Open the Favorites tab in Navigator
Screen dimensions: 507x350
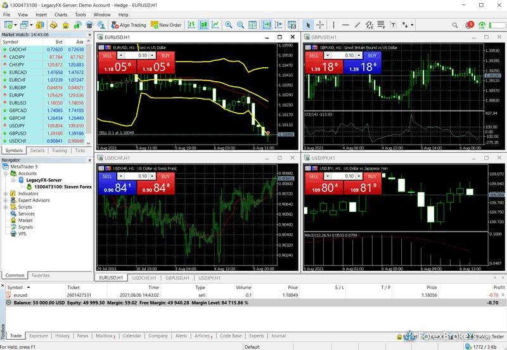(x=41, y=275)
